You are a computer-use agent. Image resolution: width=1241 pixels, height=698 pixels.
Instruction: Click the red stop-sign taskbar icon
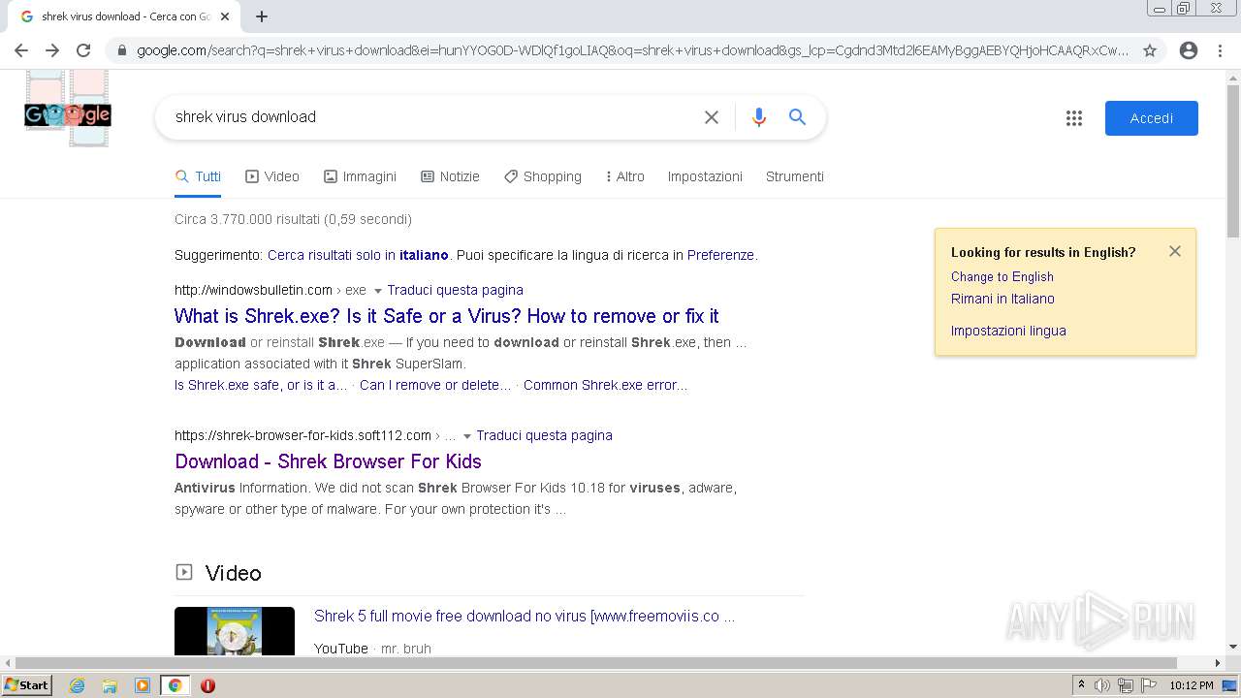click(207, 685)
